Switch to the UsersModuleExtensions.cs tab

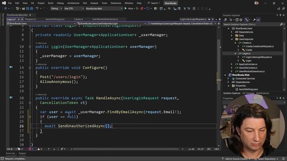[105, 19]
